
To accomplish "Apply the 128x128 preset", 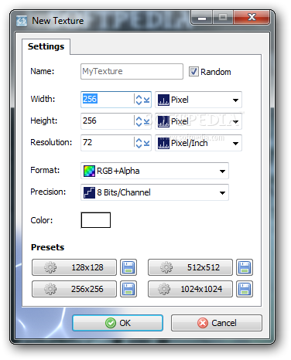I will pyautogui.click(x=74, y=267).
